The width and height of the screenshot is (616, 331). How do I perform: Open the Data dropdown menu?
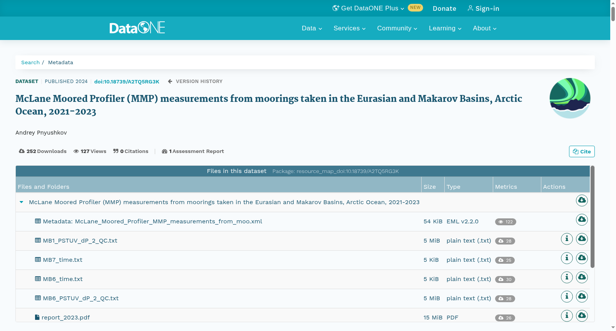pyautogui.click(x=312, y=28)
